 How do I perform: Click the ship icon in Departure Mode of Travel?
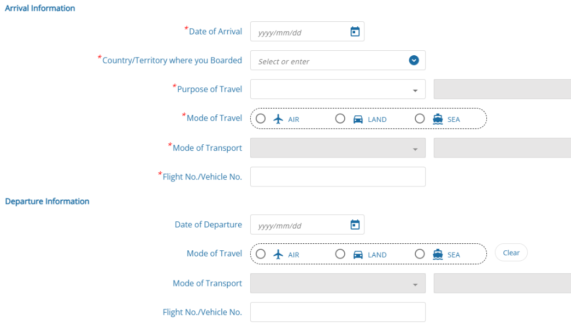coord(438,254)
